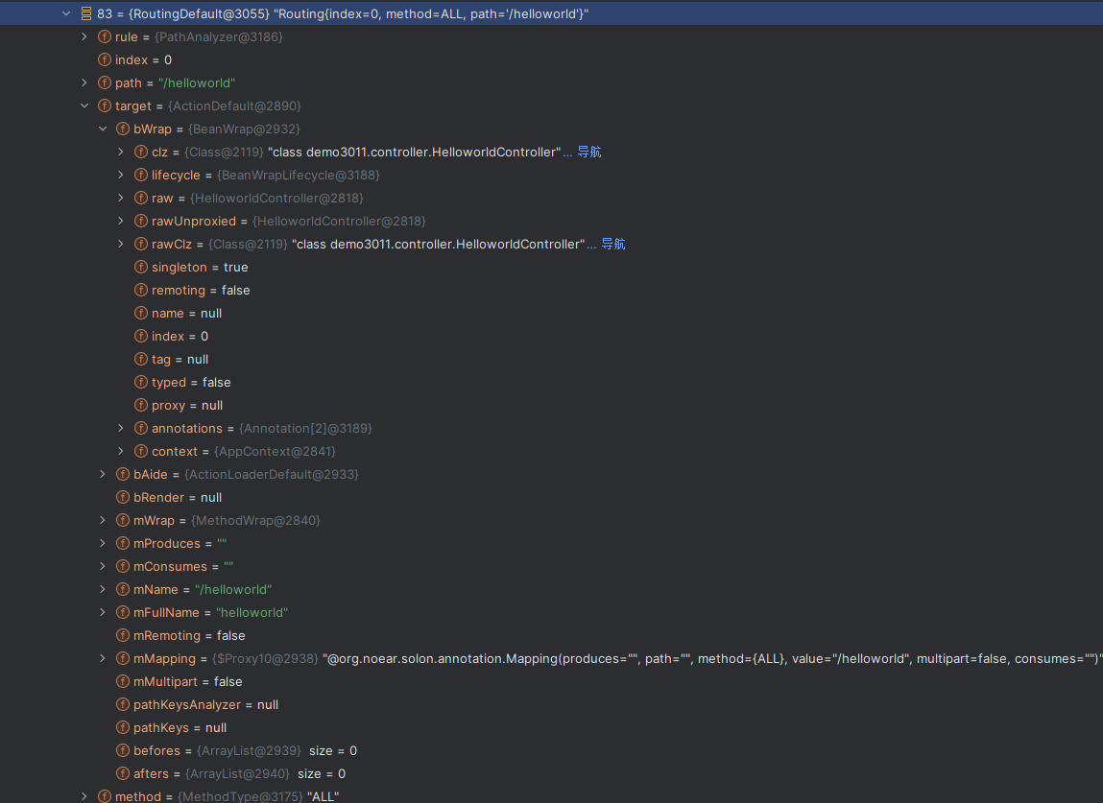
Task: Click the field icon beside pathKeys = null
Action: pos(123,727)
